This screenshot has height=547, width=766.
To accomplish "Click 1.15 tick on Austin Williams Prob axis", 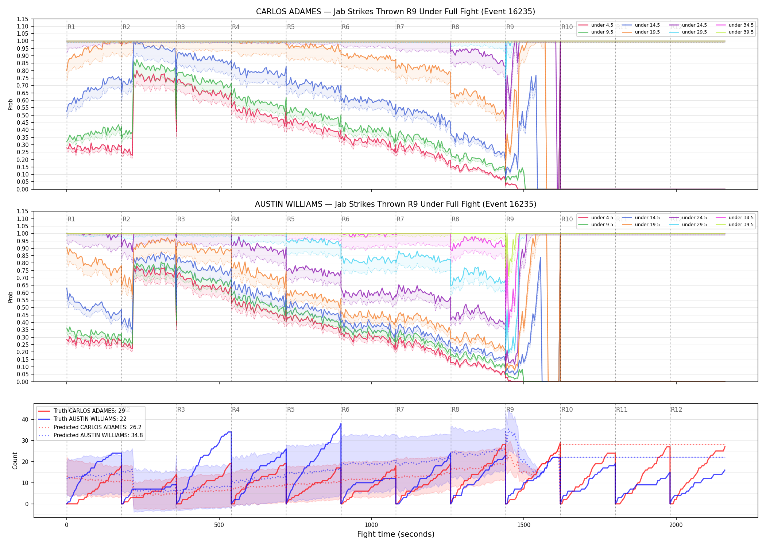I will [x=23, y=212].
